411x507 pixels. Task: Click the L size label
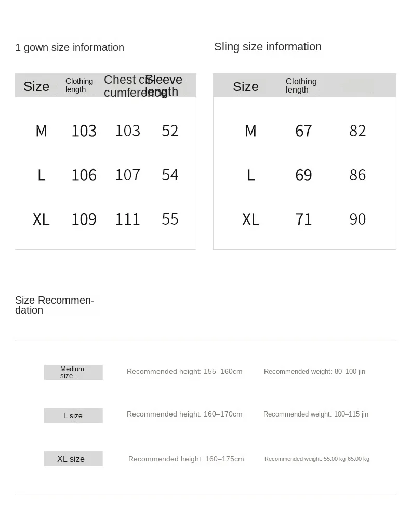click(73, 415)
